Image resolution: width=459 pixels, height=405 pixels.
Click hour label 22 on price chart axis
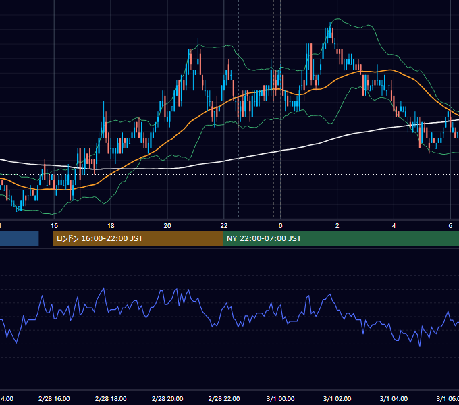tap(224, 226)
